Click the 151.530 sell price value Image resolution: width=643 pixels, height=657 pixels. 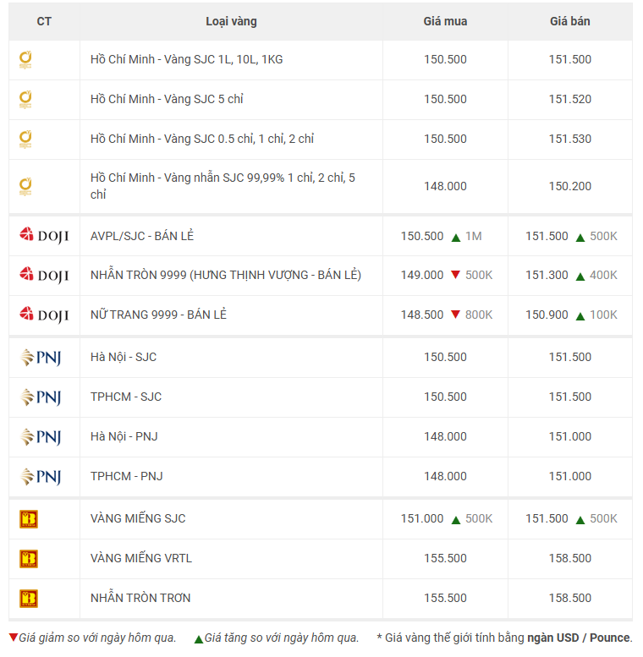(x=569, y=140)
